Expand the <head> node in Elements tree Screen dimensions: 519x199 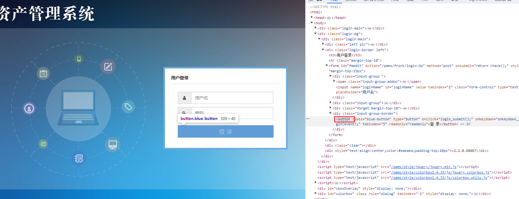point(312,17)
